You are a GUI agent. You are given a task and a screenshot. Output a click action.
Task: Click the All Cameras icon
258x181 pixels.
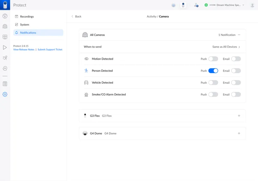point(85,35)
